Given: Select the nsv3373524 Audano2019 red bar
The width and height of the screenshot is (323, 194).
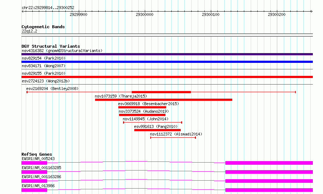Looking at the screenshot, I should click(142, 115).
